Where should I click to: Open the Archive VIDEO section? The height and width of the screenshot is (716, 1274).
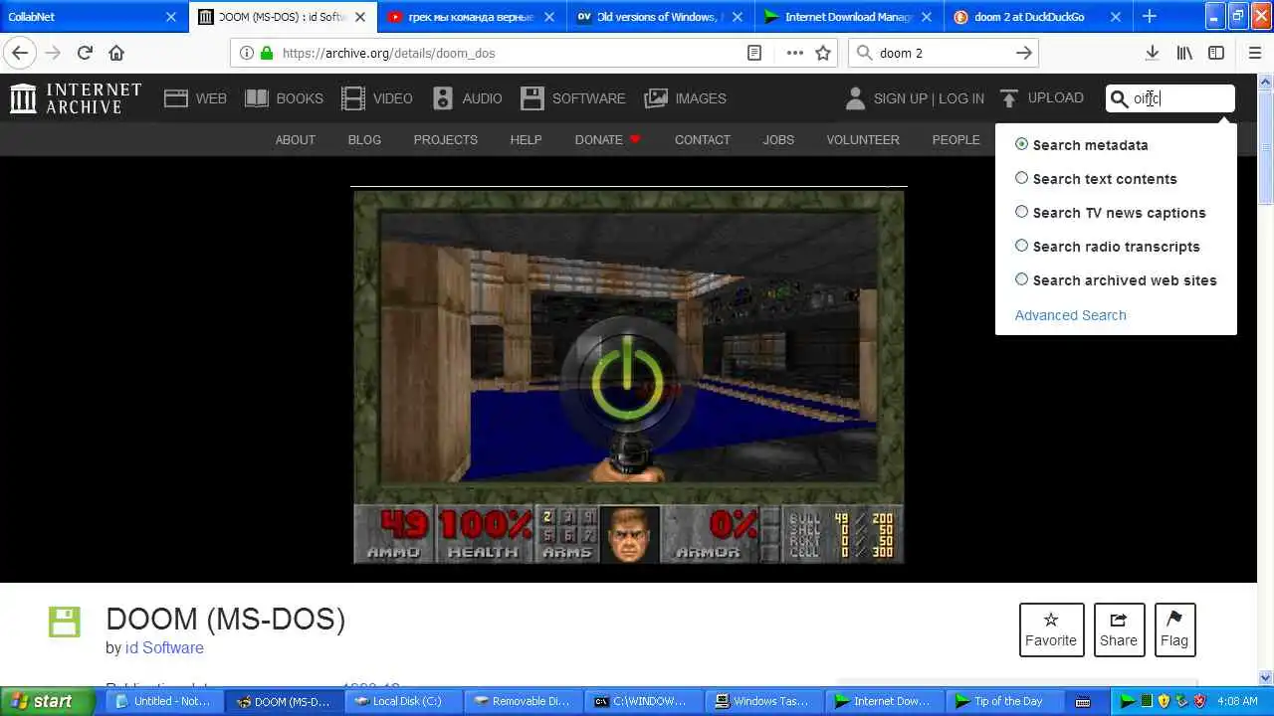click(x=376, y=98)
